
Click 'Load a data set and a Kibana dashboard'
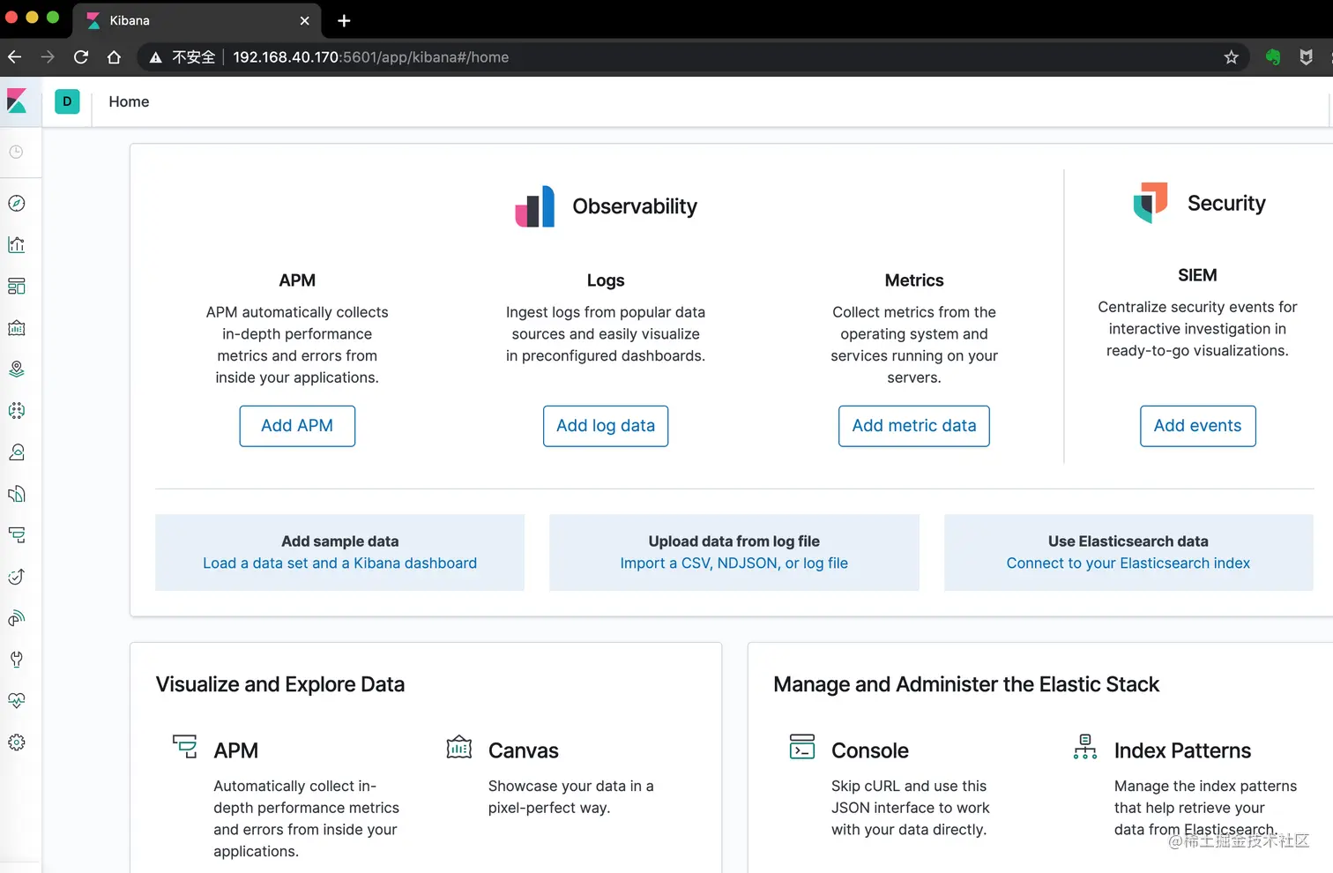(339, 563)
